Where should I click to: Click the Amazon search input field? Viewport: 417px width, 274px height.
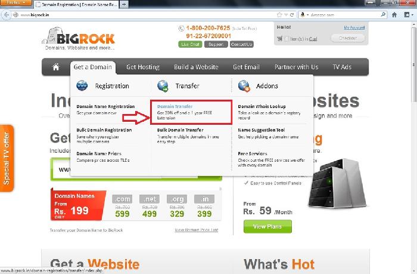(344, 15)
